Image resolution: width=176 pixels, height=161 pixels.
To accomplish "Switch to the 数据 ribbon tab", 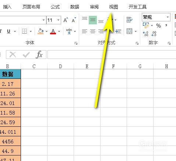I will point(75,7).
